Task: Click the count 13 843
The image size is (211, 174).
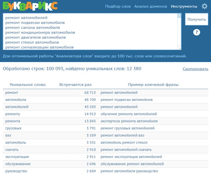Action: click(x=90, y=121)
